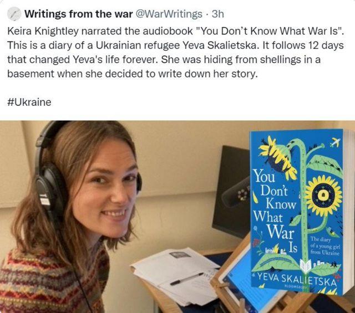Screen dimensions: 355x313
Task: Click the Writings from the war display name
Action: 78,14
